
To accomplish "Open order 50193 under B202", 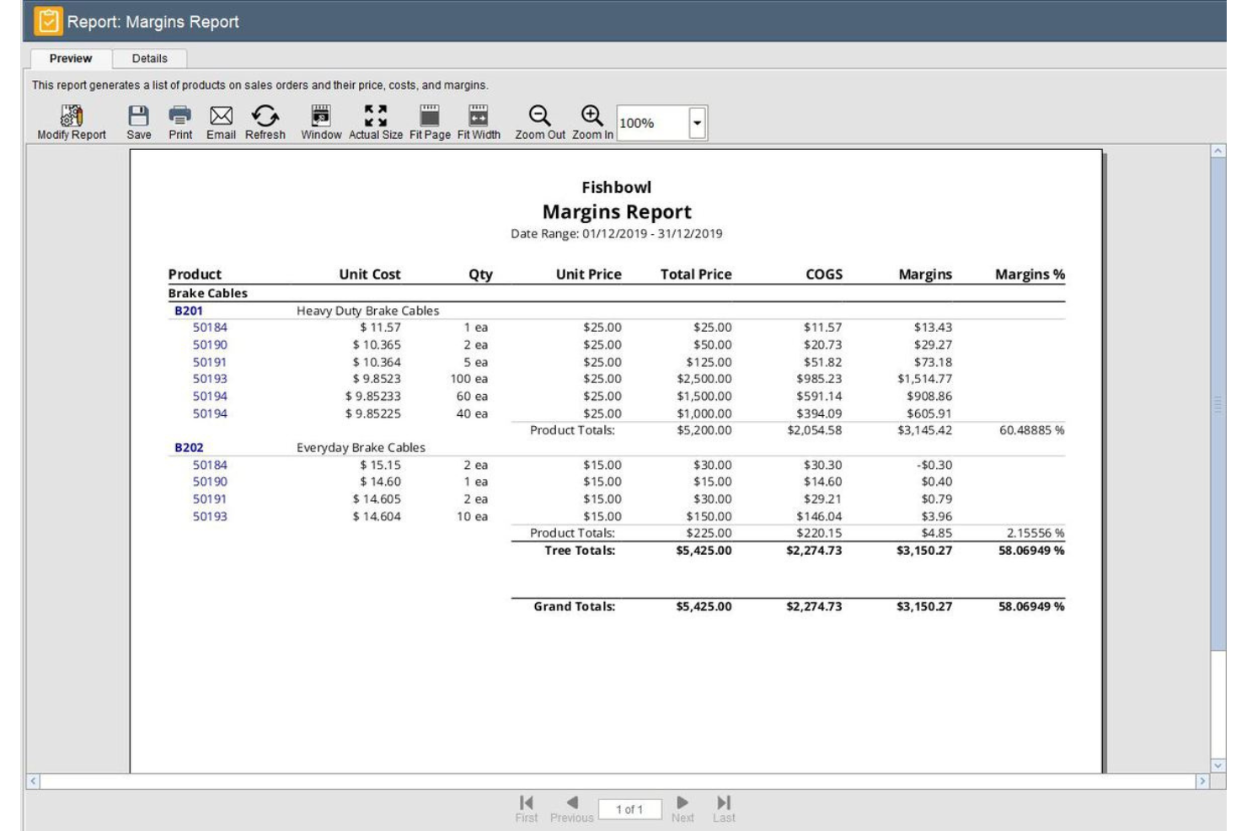I will tap(210, 516).
